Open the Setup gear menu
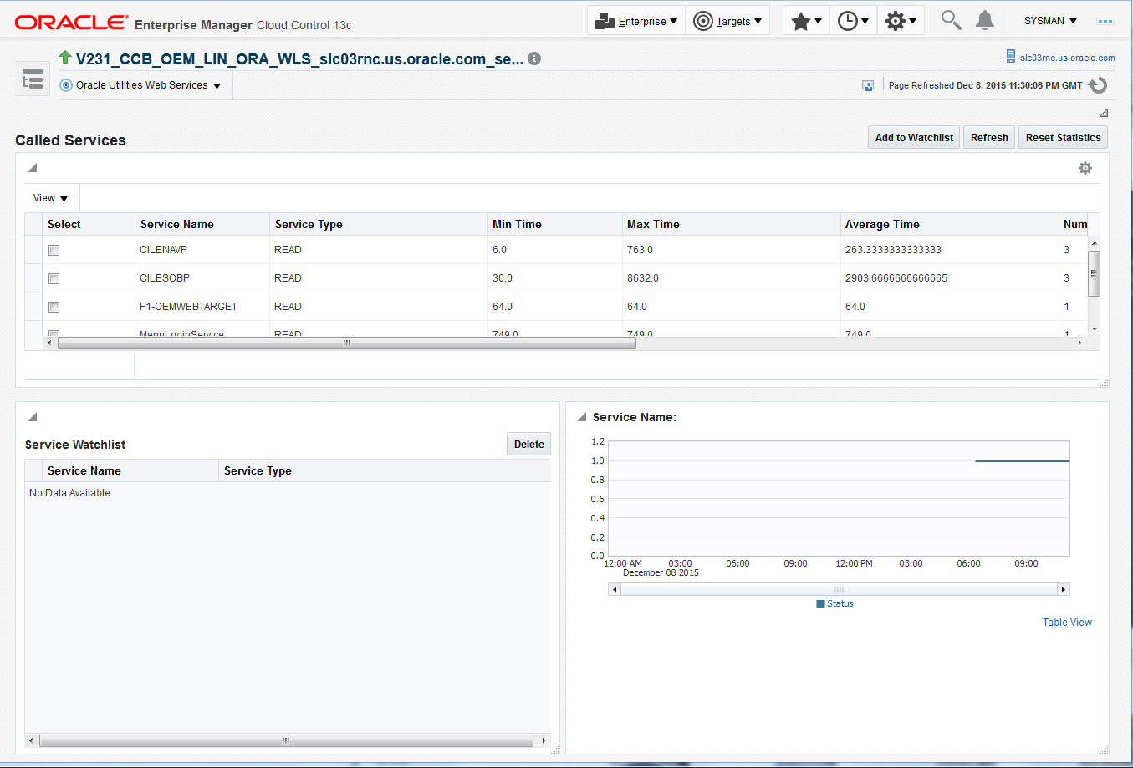Viewport: 1133px width, 768px height. pyautogui.click(x=901, y=21)
